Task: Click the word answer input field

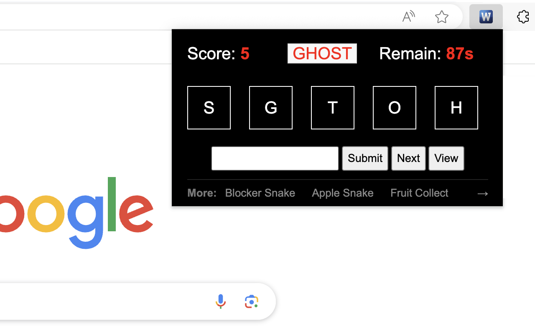Action: (x=275, y=158)
